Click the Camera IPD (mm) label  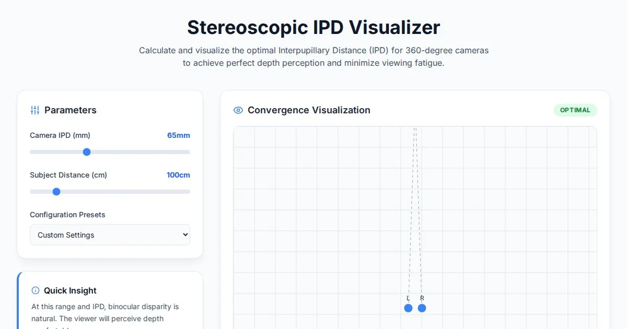[x=60, y=135]
